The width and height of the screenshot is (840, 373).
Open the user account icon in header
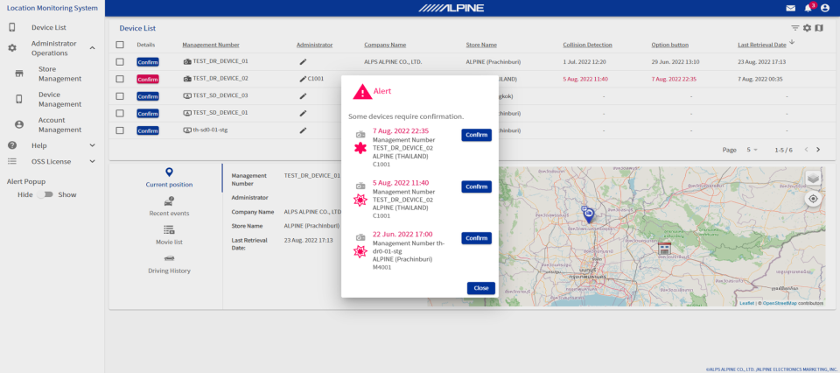[825, 8]
